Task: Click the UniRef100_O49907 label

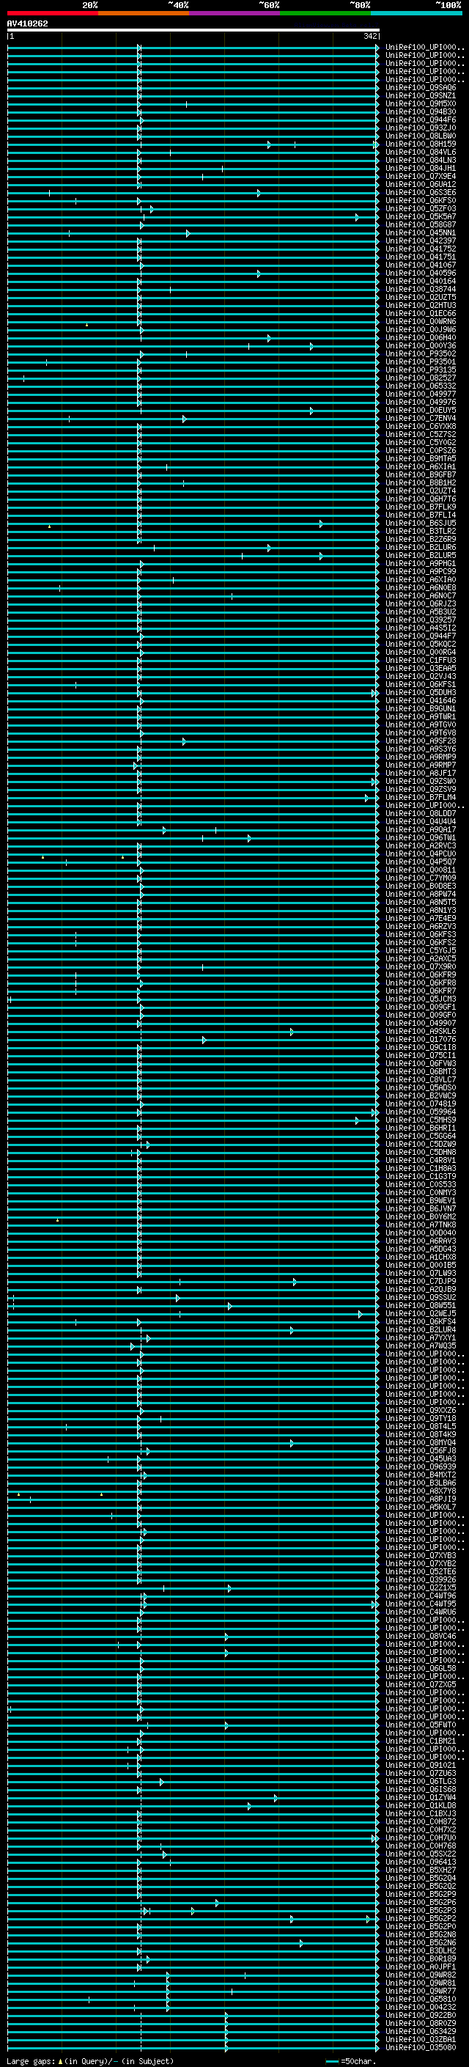Action: pyautogui.click(x=421, y=1023)
